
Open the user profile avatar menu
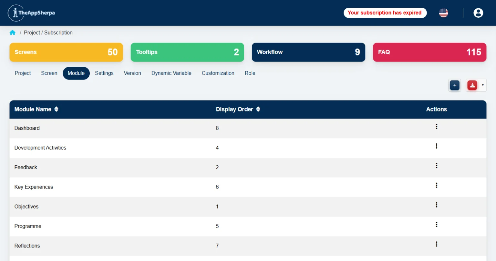[478, 13]
